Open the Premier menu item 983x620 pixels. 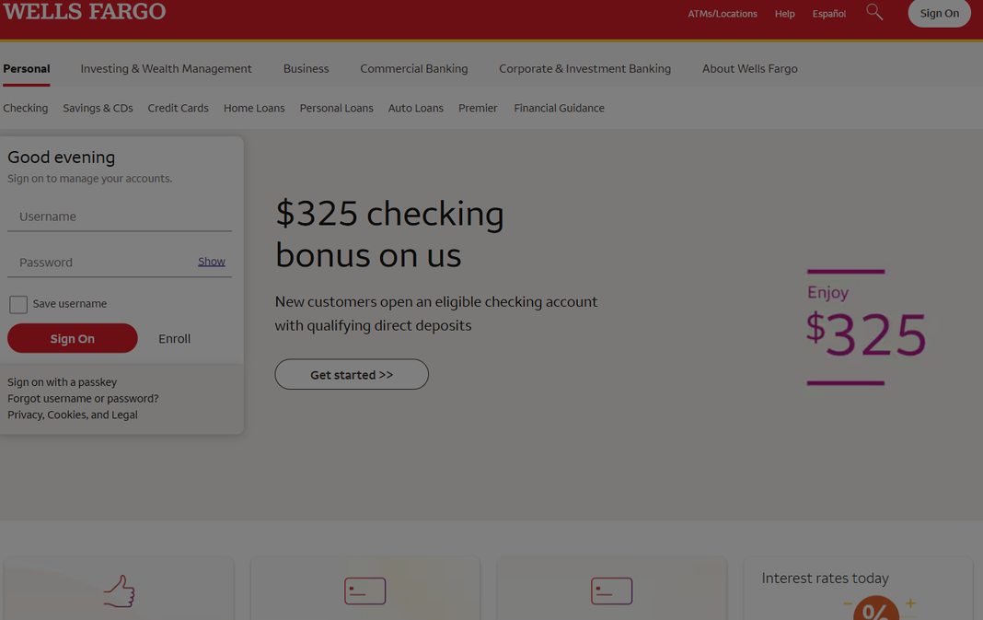(478, 108)
